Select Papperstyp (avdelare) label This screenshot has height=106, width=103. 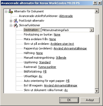click(x=38, y=48)
